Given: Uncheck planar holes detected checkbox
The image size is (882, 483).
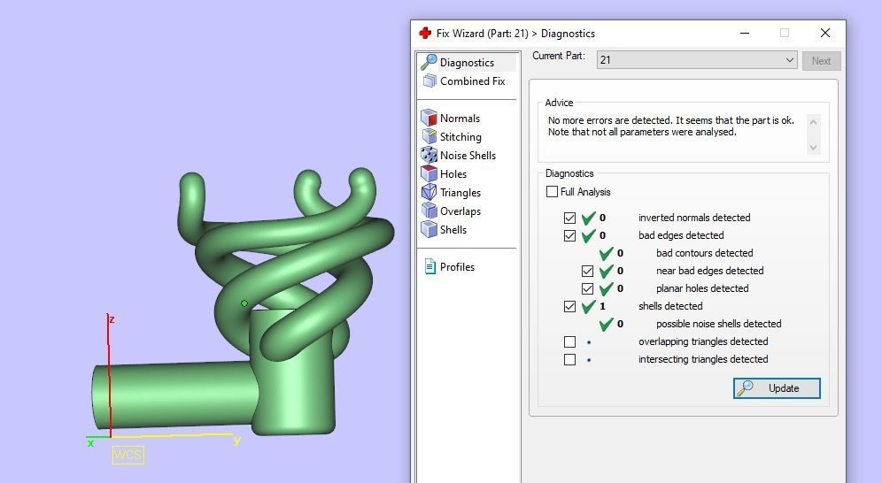Looking at the screenshot, I should coord(588,288).
